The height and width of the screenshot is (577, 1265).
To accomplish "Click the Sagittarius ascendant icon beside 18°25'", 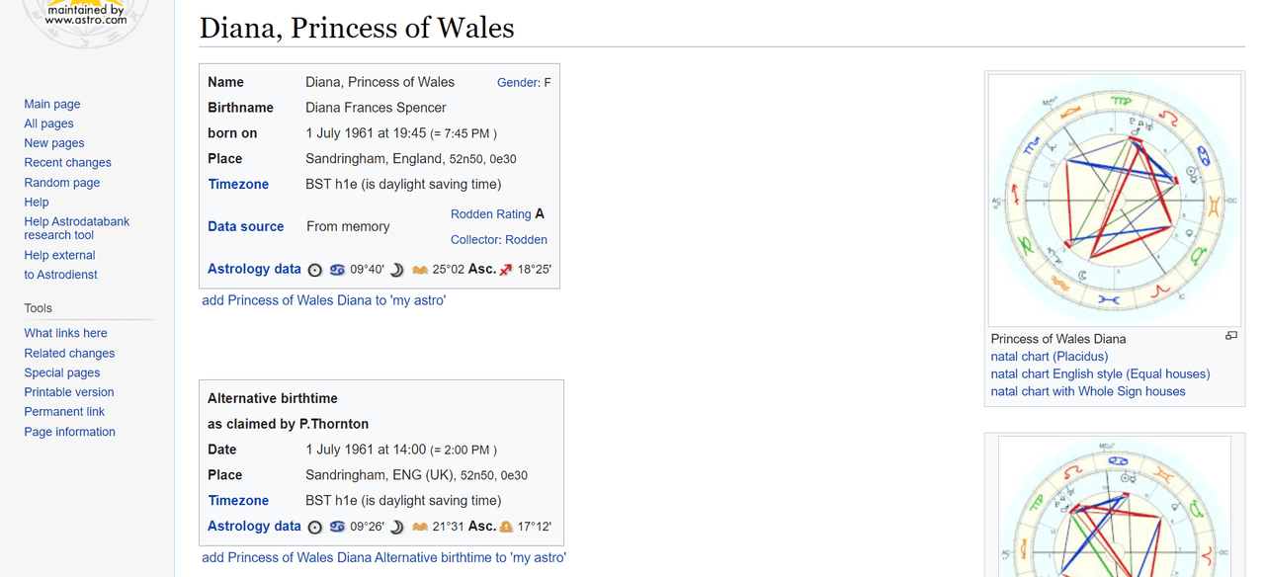I will point(506,269).
